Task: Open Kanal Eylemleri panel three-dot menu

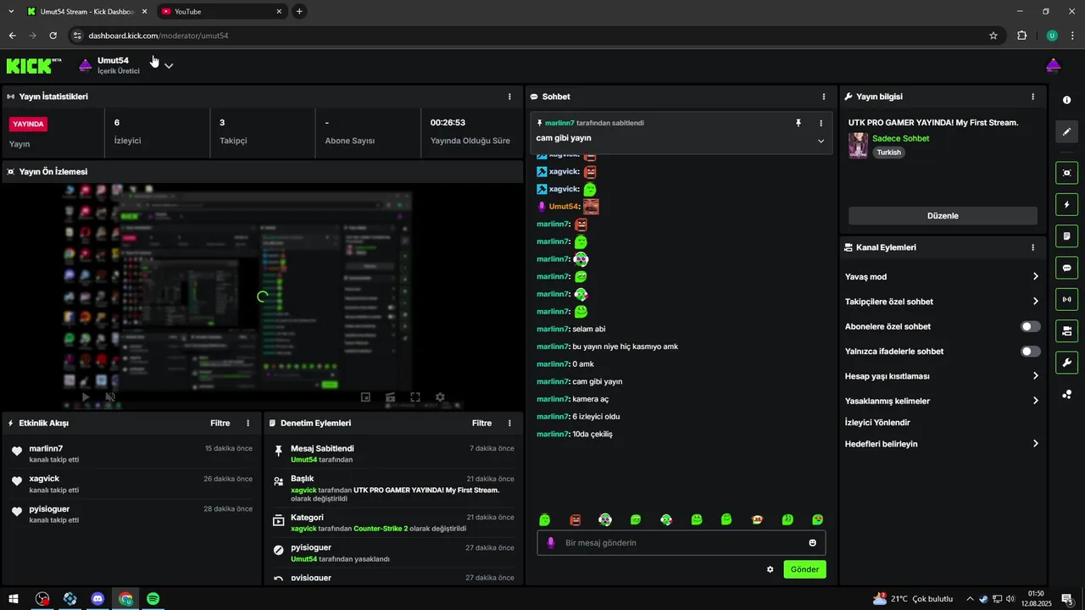Action: click(1032, 247)
